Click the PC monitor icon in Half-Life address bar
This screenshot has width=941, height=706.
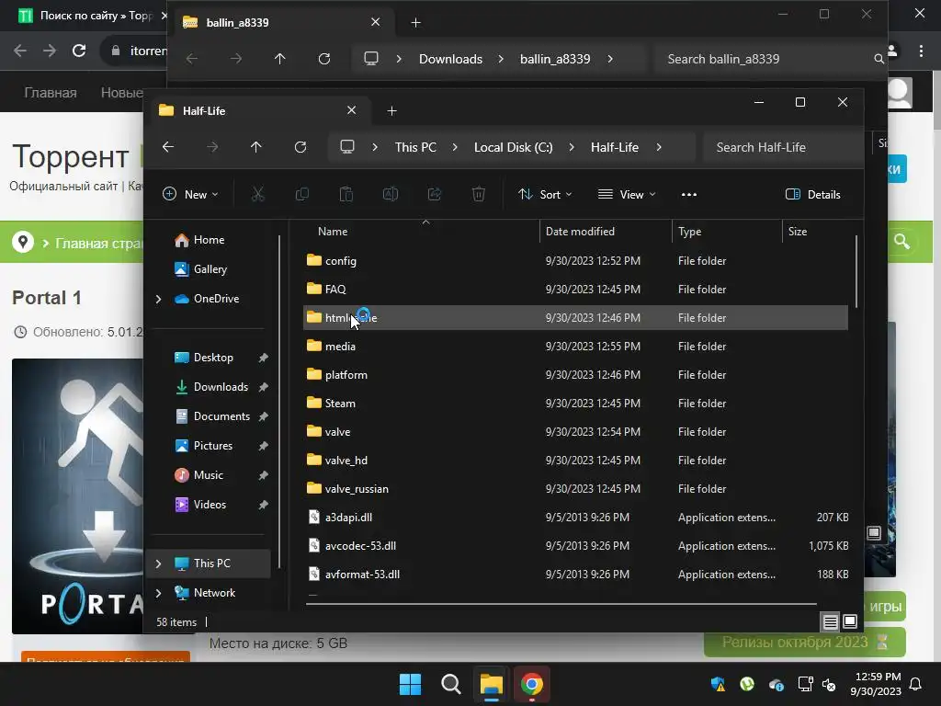(x=346, y=147)
